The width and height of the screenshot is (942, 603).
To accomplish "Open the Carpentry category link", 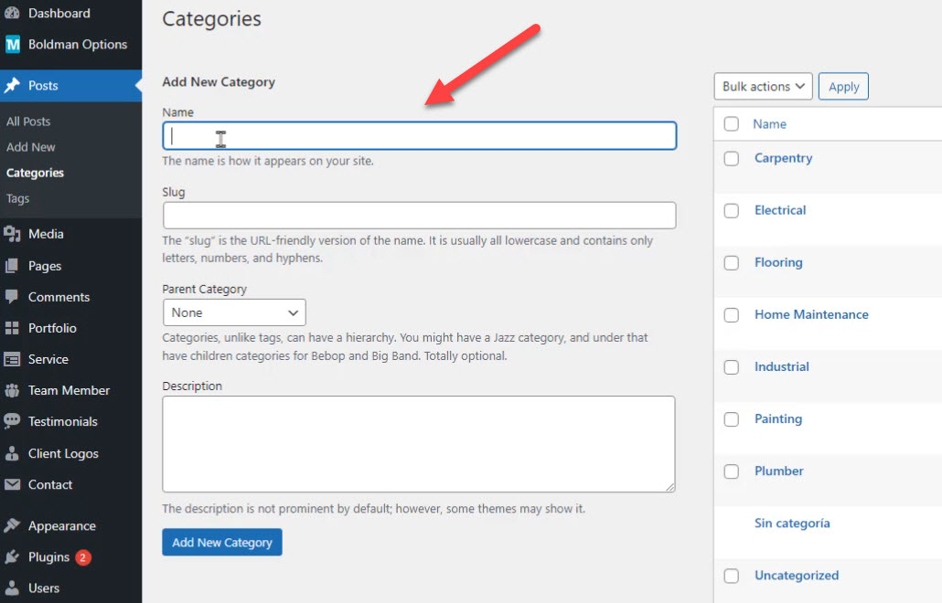I will pyautogui.click(x=784, y=158).
